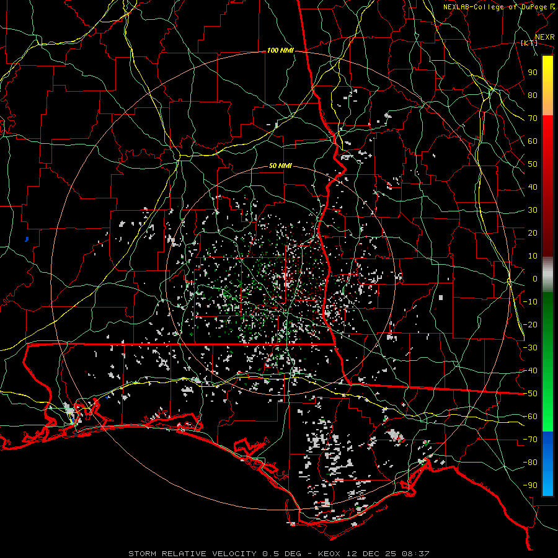558x558 pixels.
Task: Click the -20 value on the velocity scale
Action: point(530,324)
